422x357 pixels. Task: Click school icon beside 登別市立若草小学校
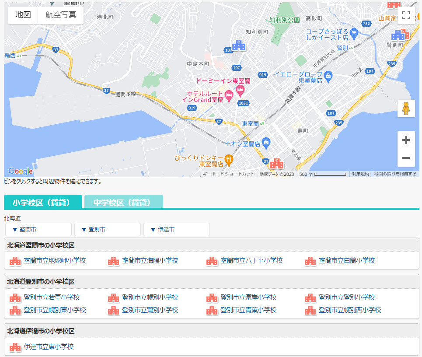[x=15, y=298]
